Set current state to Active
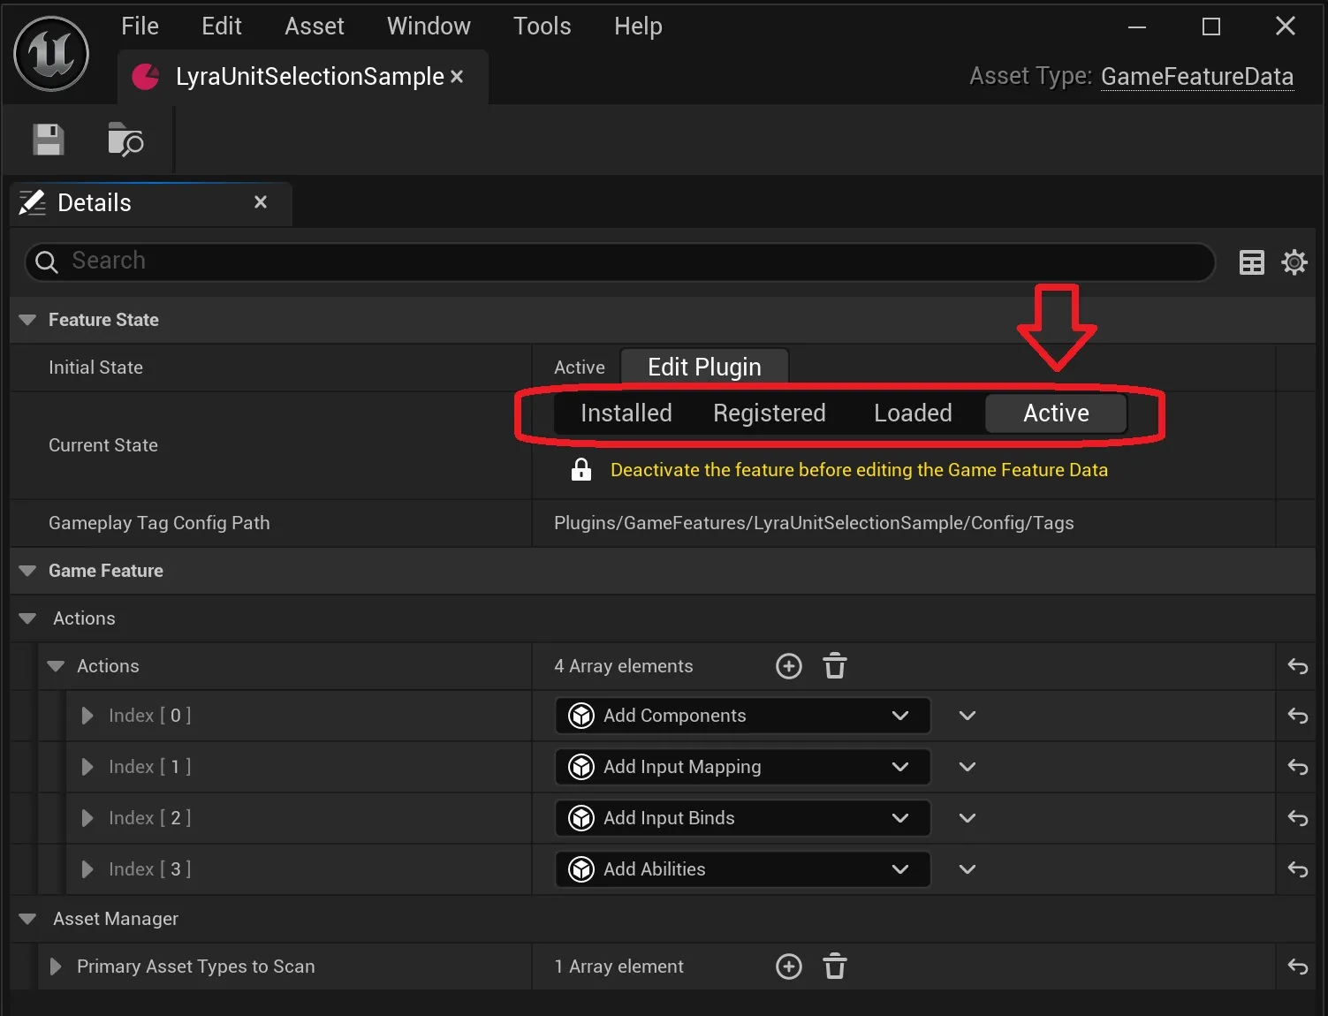Screen dimensions: 1328x1016 [x=1056, y=413]
